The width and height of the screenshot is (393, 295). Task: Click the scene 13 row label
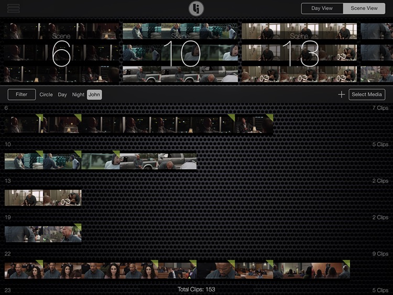click(x=8, y=181)
